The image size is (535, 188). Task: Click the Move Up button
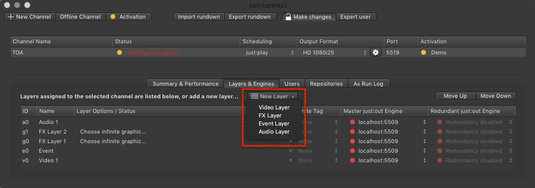(x=455, y=96)
